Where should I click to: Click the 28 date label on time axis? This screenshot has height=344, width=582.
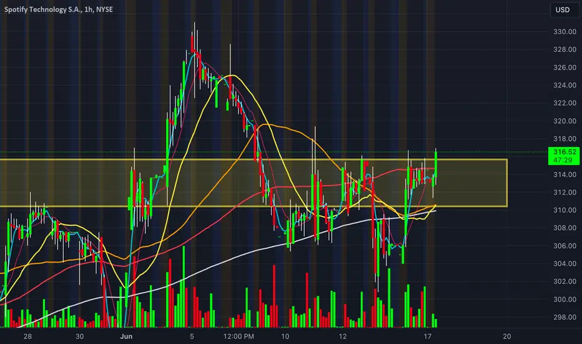pyautogui.click(x=27, y=336)
